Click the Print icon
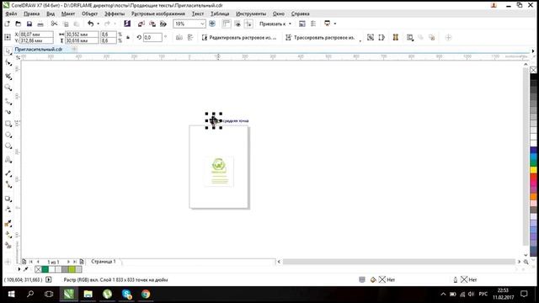This screenshot has width=539, height=303. (40, 24)
